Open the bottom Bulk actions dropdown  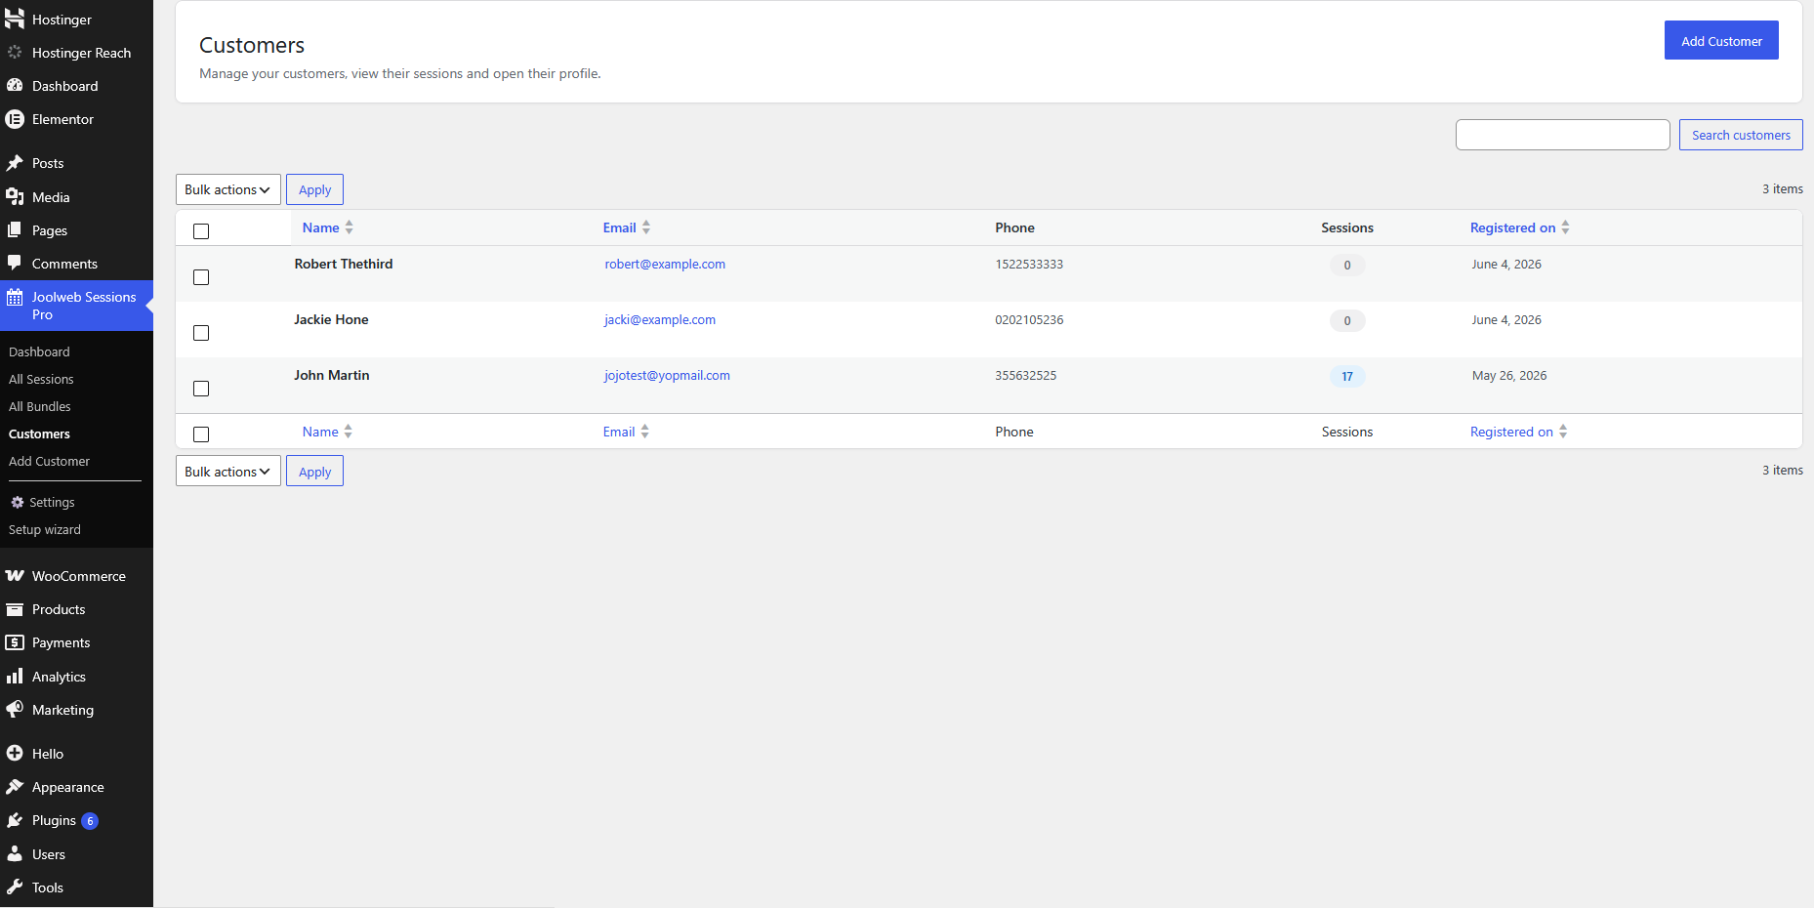(x=228, y=471)
